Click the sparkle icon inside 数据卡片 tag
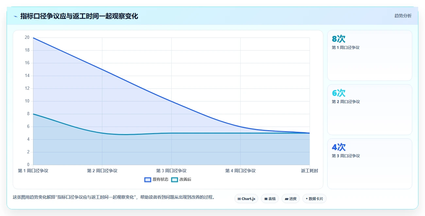Screen dimensions: 425x216 307,199
